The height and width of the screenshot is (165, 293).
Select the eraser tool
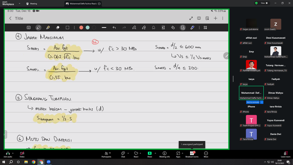coord(58,27)
